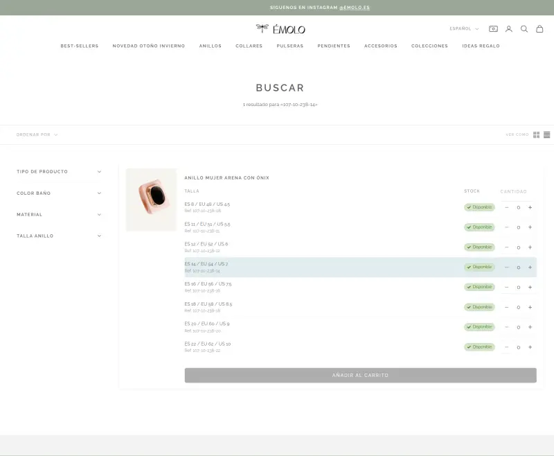The height and width of the screenshot is (456, 554).
Task: Open Pendientes menu item
Action: tap(334, 46)
